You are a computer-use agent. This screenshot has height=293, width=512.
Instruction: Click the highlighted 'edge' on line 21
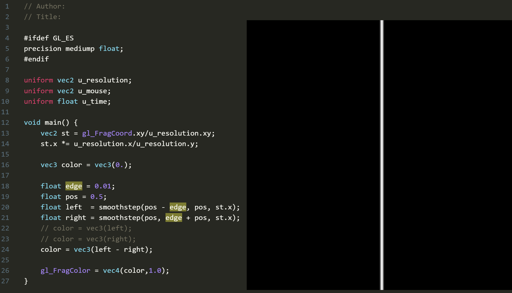[174, 218]
